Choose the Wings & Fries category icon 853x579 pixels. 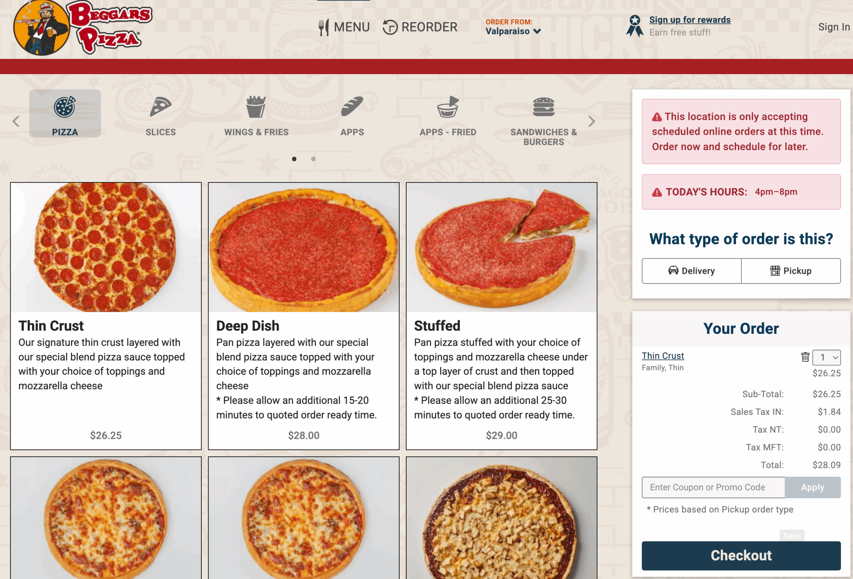(x=256, y=106)
